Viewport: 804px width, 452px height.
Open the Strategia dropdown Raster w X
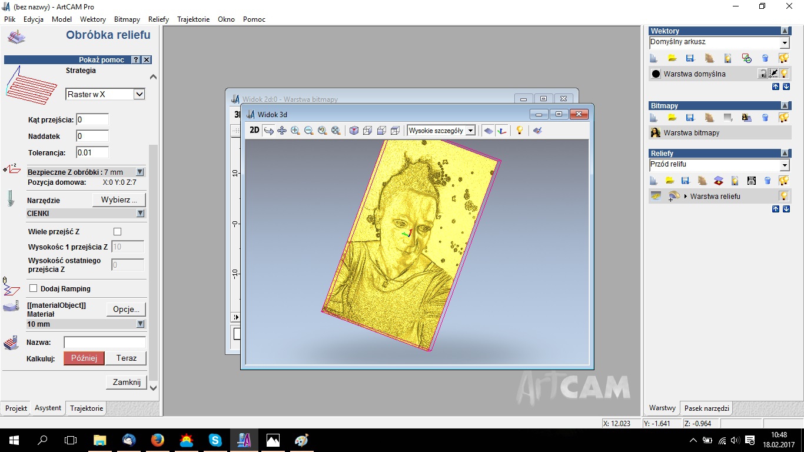tap(139, 94)
